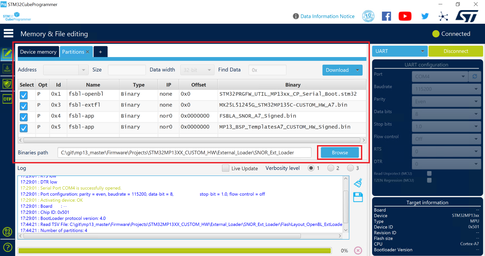Uncheck Select for fsbl-extfl partition 0x3

[24, 106]
